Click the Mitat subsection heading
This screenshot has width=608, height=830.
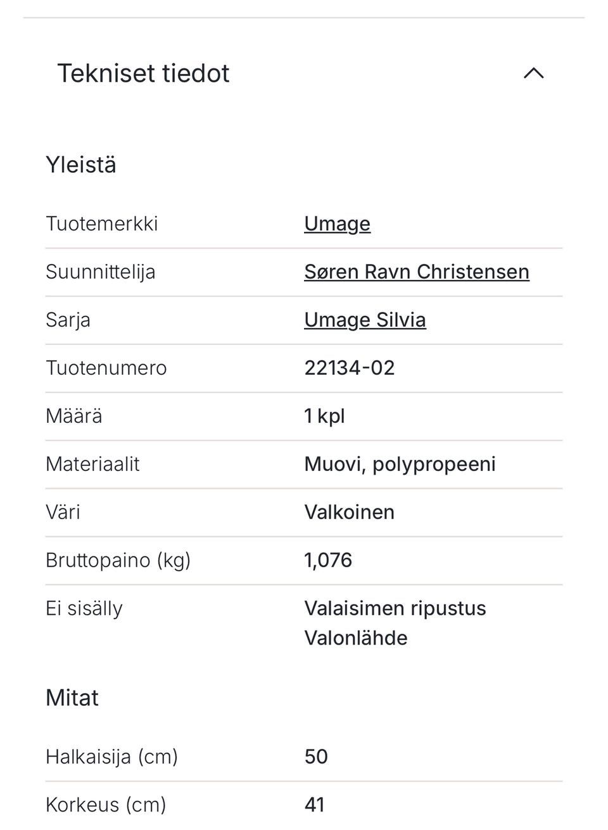point(72,698)
